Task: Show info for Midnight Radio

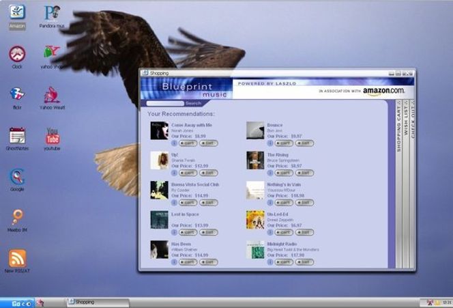Action: click(x=270, y=262)
